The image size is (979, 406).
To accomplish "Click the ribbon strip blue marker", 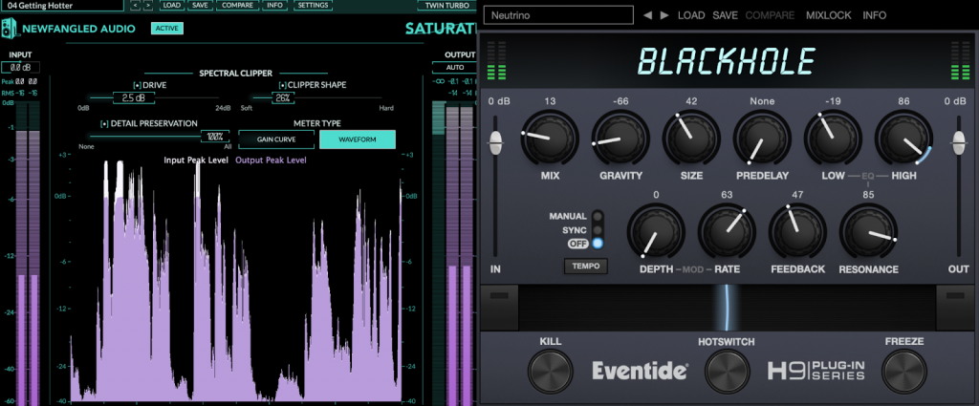I will (727, 308).
